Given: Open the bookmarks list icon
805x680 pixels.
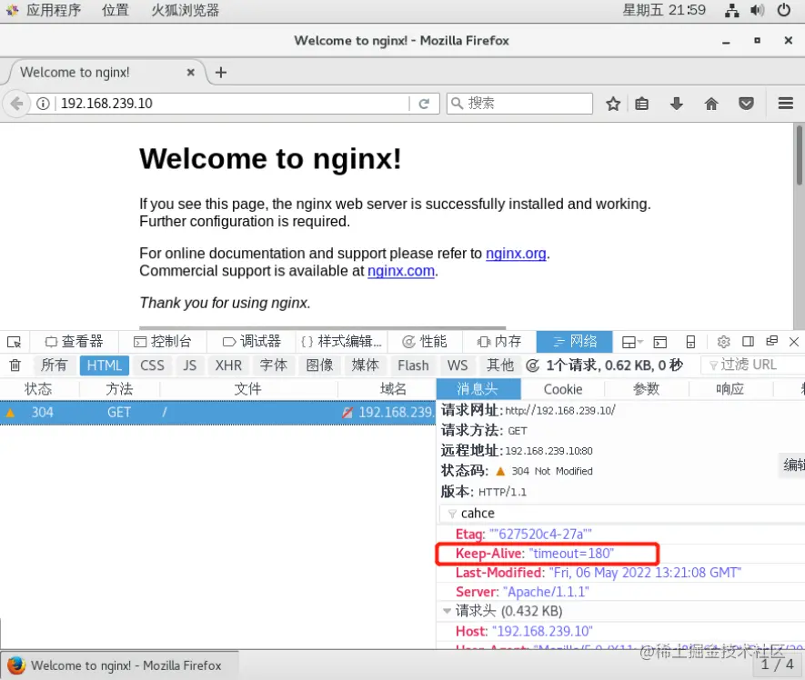Looking at the screenshot, I should click(x=642, y=104).
